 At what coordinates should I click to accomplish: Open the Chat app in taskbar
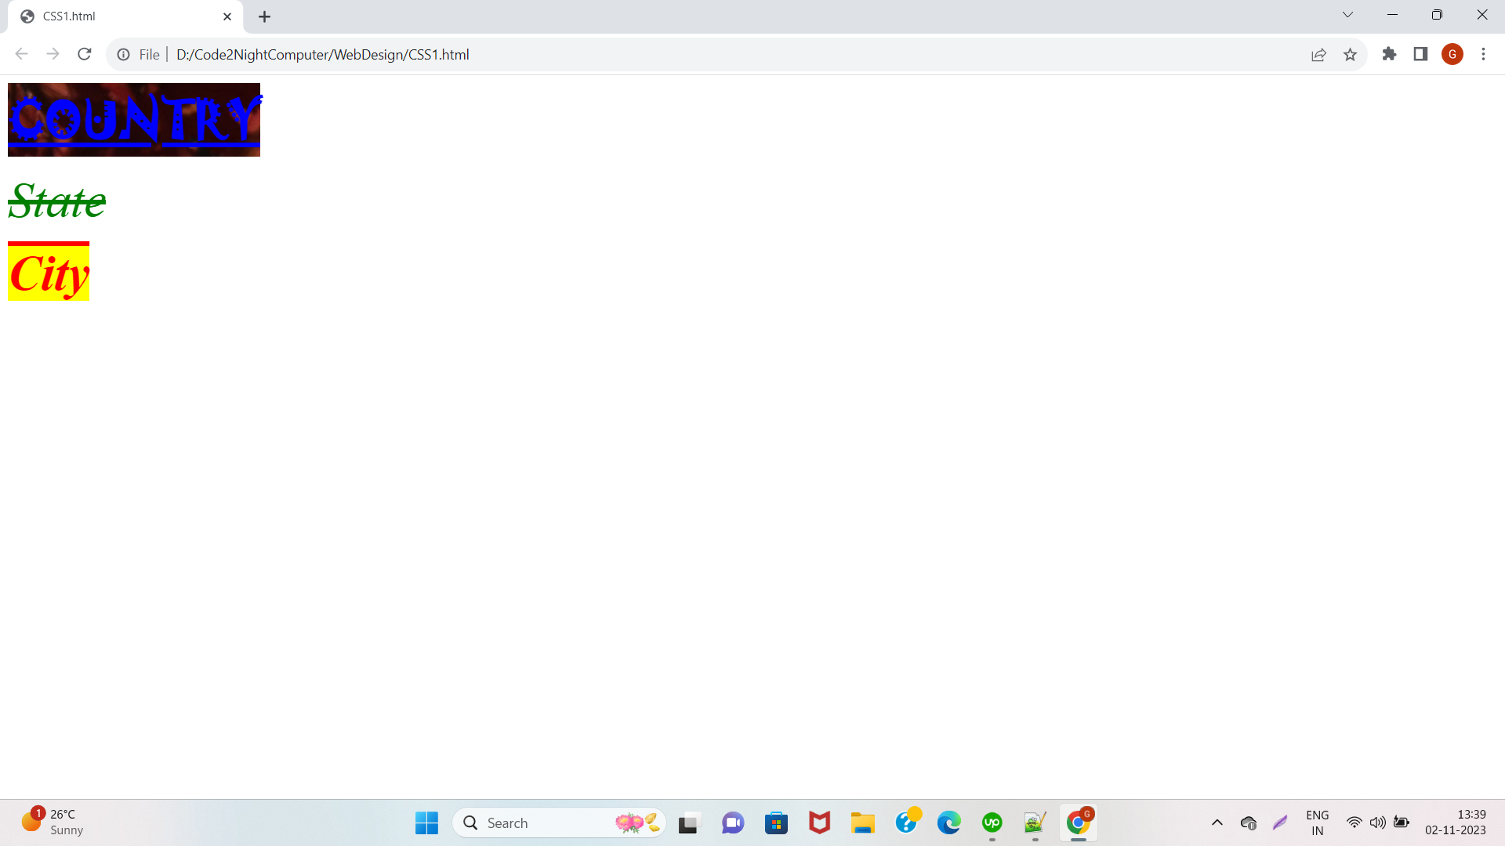[x=733, y=823]
